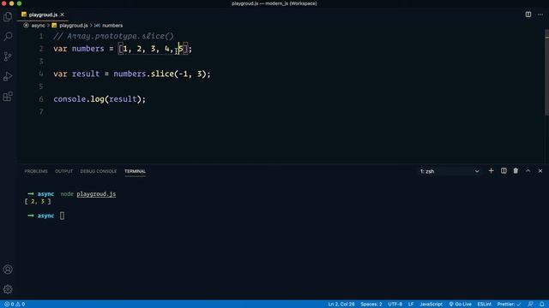
Task: Click the slice method call on line 4
Action: [x=162, y=74]
